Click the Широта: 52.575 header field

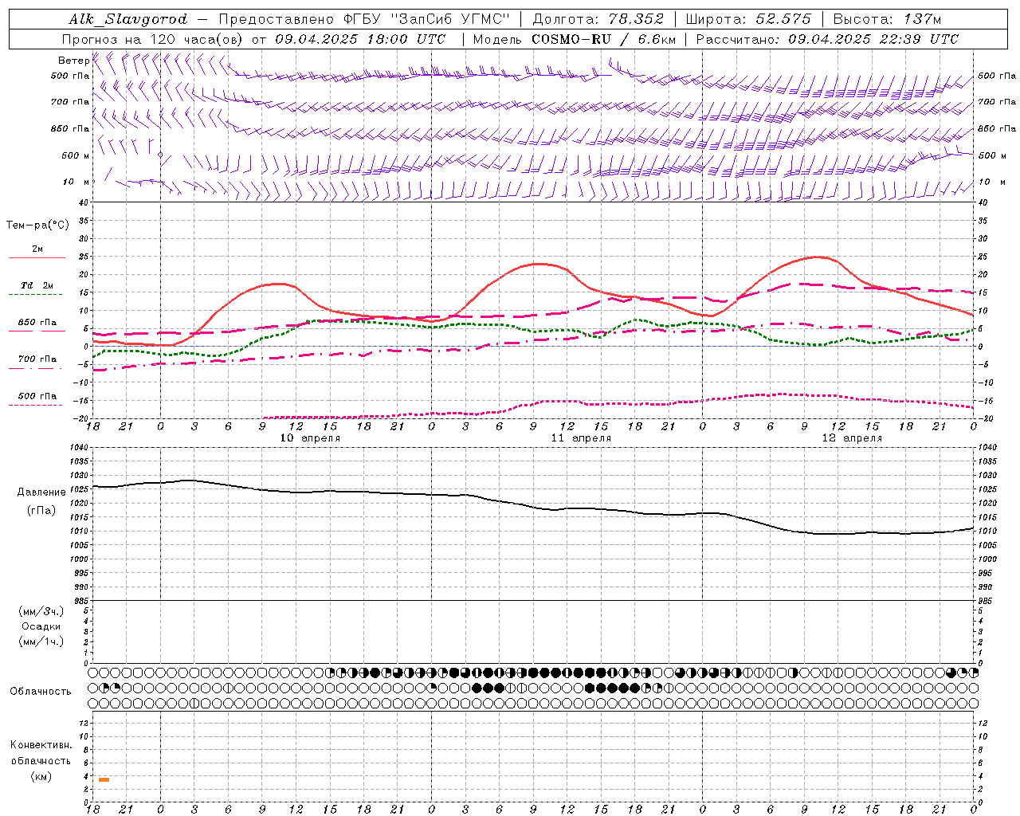tap(748, 19)
